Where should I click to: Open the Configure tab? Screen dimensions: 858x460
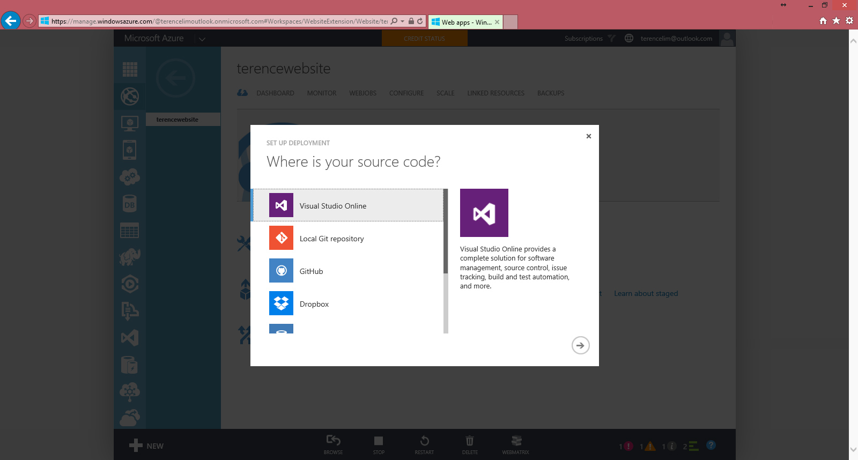click(x=406, y=93)
